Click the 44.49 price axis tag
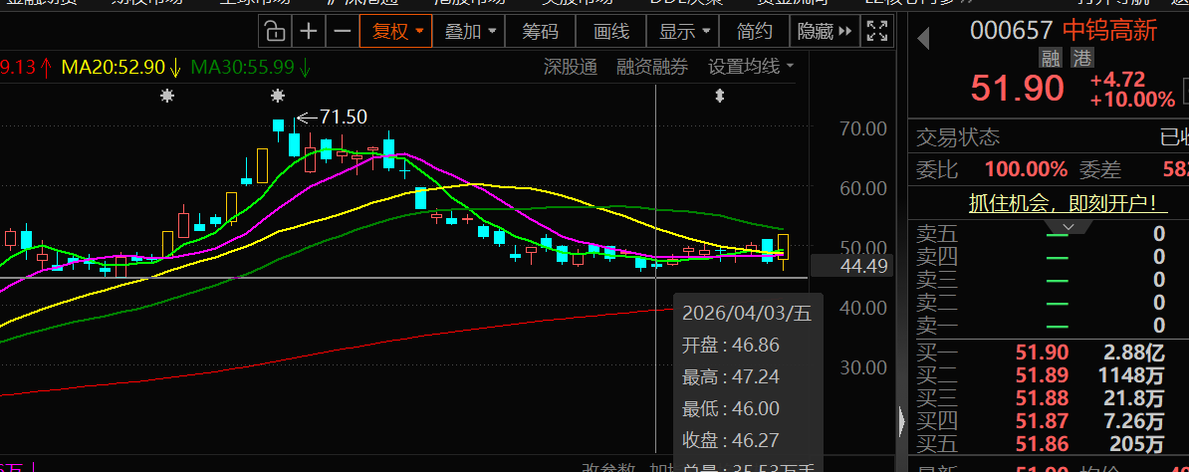Image resolution: width=1189 pixels, height=472 pixels. click(852, 266)
